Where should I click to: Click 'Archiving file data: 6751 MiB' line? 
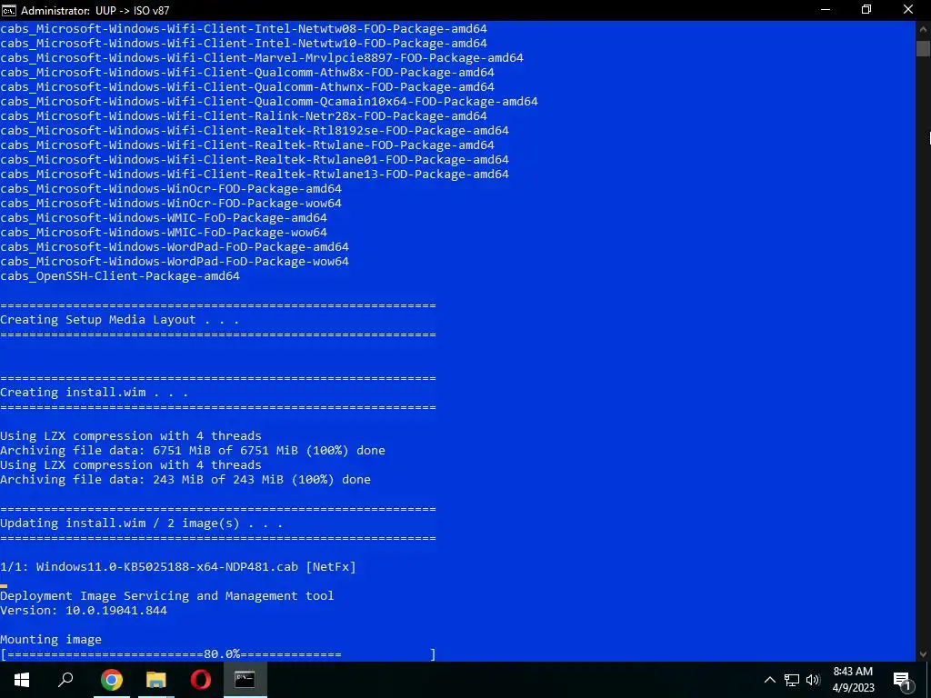pos(193,451)
